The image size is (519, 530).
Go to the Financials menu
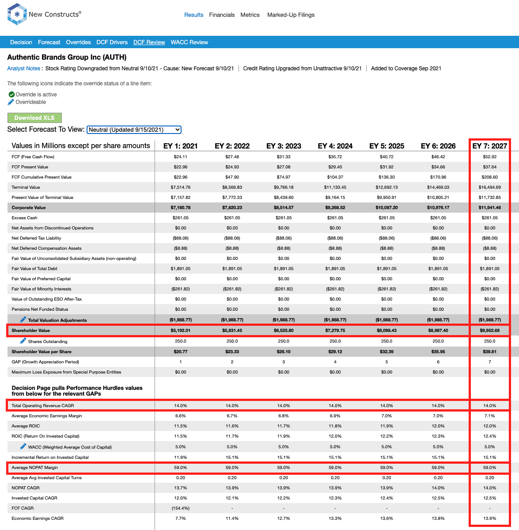(222, 15)
